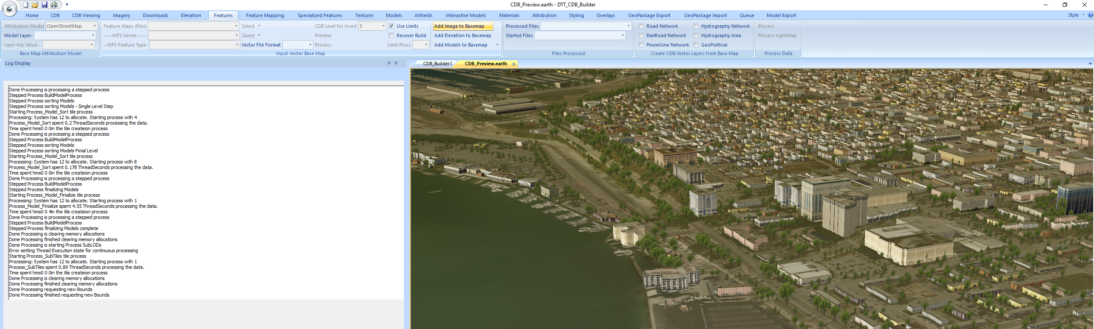
Task: Open the Interactive Models ribbon tab
Action: (x=466, y=15)
